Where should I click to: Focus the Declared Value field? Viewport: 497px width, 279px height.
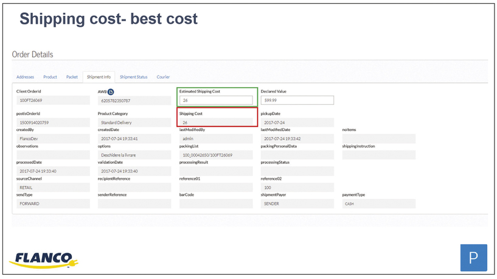[297, 101]
